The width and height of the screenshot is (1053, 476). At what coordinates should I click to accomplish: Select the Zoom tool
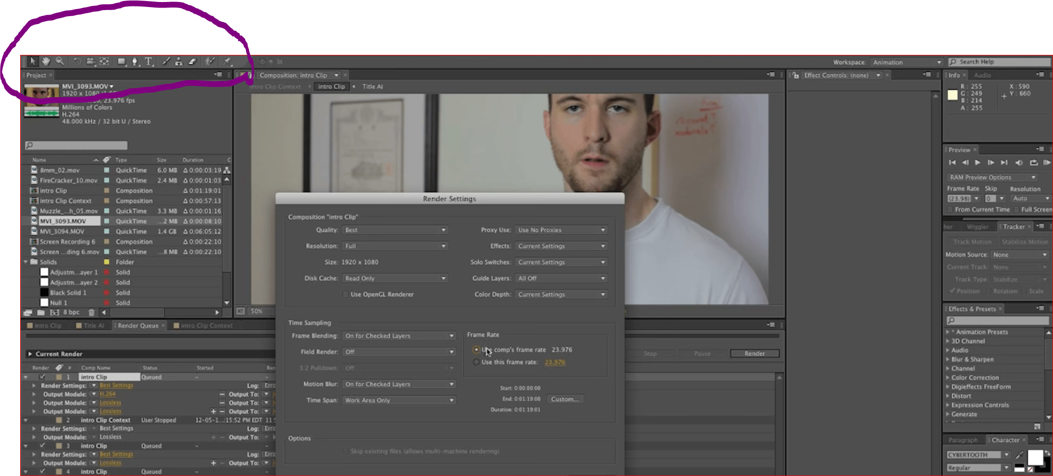(60, 61)
